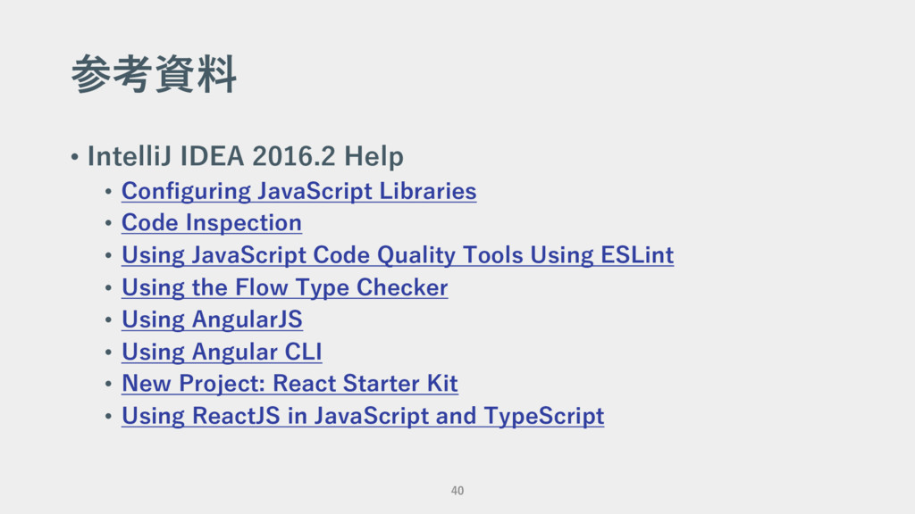Select the IntelliJ IDEA 2016.2 Help heading text
This screenshot has width=915, height=514.
(245, 156)
